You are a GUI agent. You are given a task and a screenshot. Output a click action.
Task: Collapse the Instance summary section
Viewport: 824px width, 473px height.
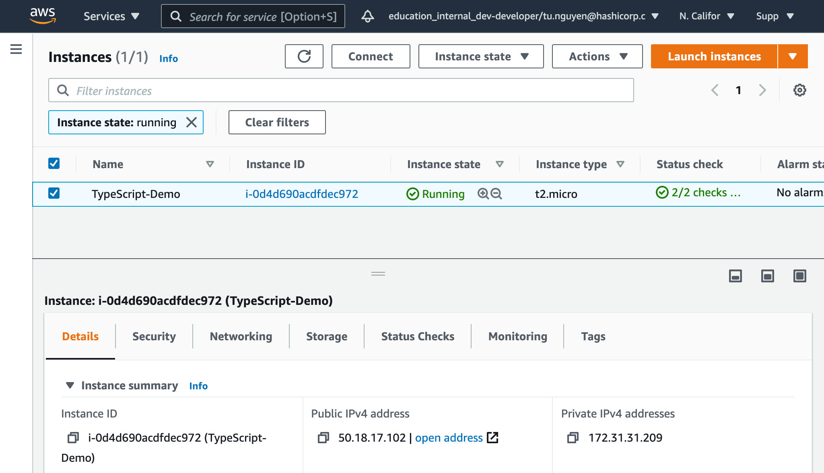pyautogui.click(x=70, y=385)
